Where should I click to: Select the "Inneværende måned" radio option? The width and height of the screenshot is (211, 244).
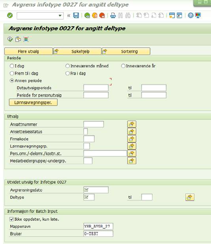coord(67,66)
